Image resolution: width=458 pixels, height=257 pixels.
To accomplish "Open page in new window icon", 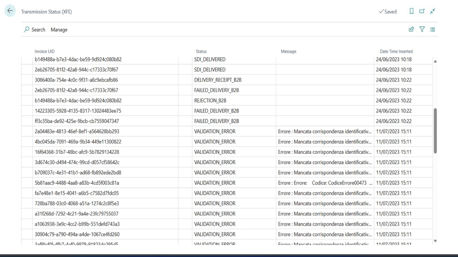I will (422, 12).
